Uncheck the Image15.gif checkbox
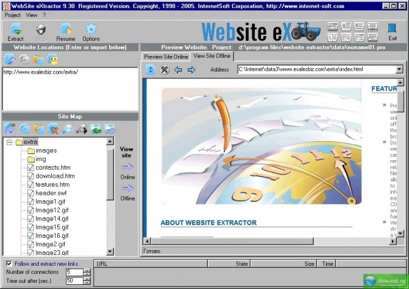Image resolution: width=409 pixels, height=289 pixels. coord(31,227)
